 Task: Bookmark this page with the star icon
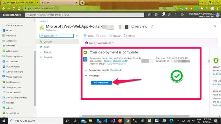pyautogui.click(x=175, y=9)
